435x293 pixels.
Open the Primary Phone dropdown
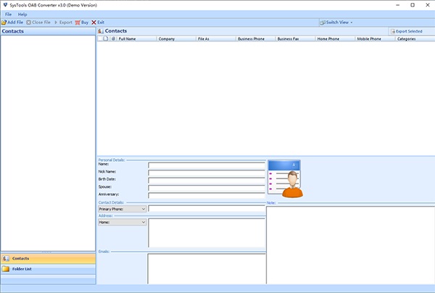coord(122,209)
